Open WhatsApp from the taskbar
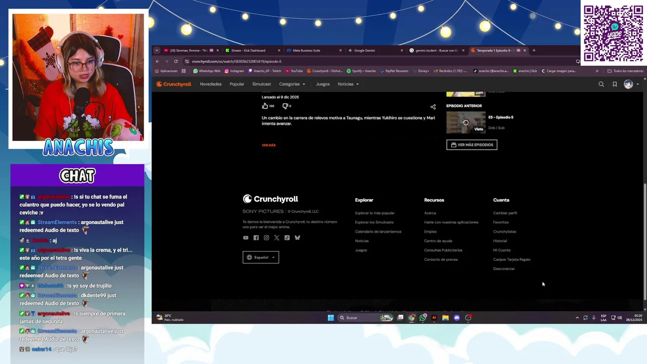The height and width of the screenshot is (364, 647). [423, 317]
